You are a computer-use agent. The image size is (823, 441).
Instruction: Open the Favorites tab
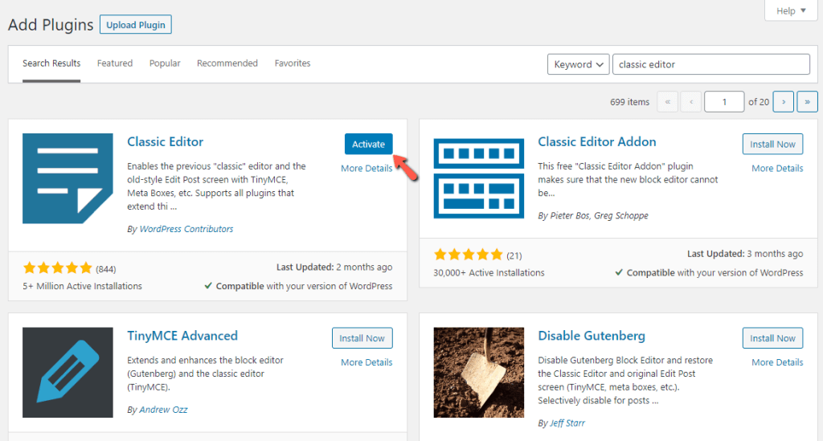[293, 63]
